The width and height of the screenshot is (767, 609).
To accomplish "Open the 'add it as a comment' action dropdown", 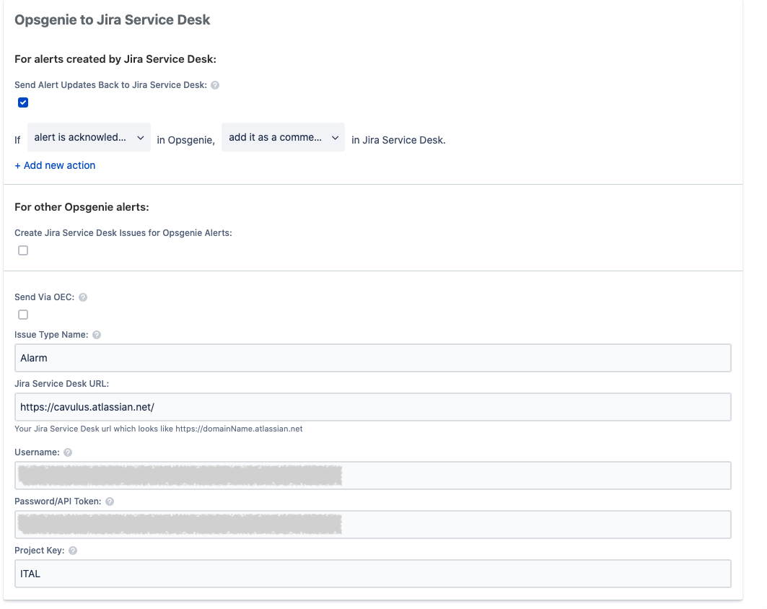I will coord(284,137).
